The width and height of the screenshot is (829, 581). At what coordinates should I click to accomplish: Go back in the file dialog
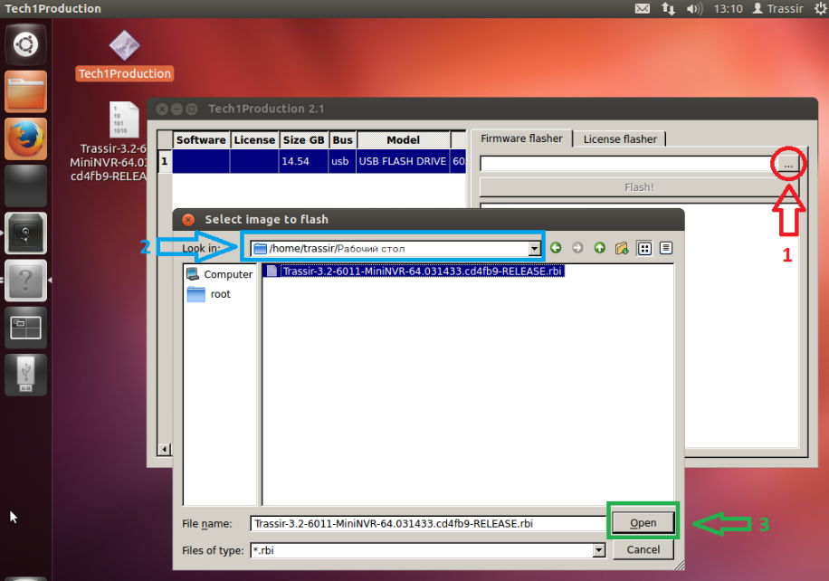tap(556, 248)
